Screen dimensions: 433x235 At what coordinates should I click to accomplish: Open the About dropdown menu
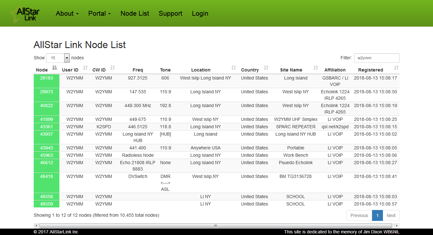coord(67,13)
